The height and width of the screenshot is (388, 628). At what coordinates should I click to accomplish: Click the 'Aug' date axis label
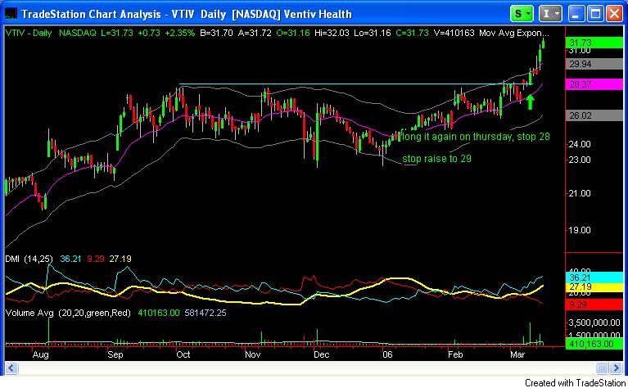[40, 354]
